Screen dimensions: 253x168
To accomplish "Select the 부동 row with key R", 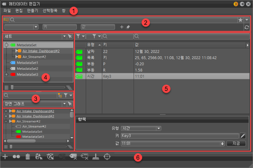I will click(162, 70).
